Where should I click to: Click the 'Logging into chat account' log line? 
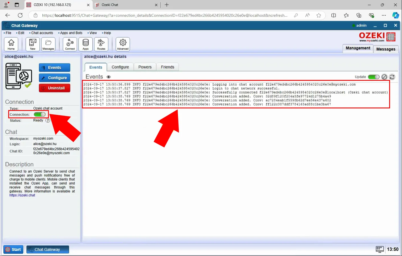point(219,84)
